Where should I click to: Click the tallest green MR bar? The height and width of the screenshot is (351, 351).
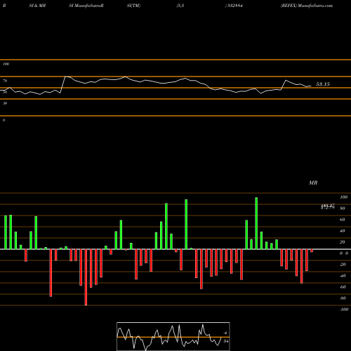tap(256, 223)
